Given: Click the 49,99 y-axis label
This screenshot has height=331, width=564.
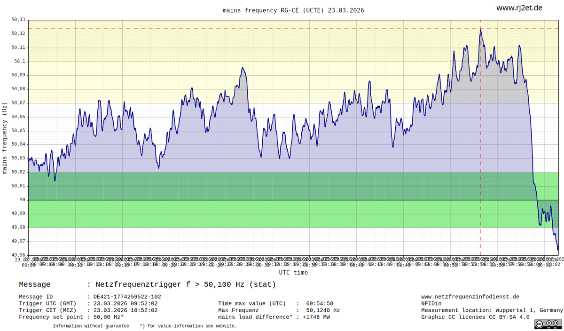Looking at the screenshot, I should click(18, 213).
